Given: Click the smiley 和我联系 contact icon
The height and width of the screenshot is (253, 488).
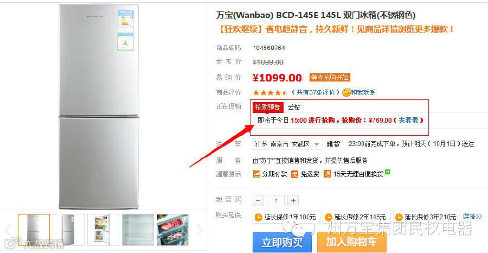Looking at the screenshot, I should 346,92.
